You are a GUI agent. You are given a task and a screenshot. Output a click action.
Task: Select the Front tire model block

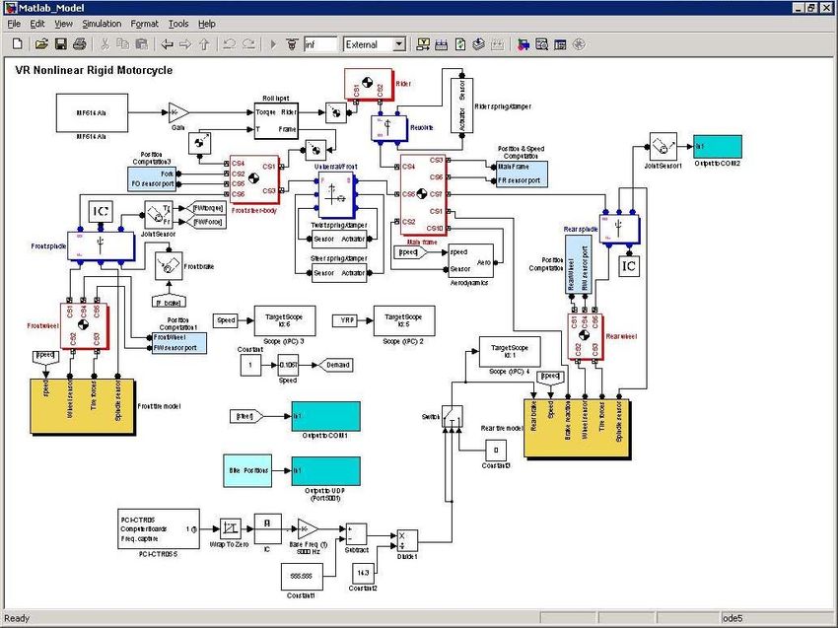click(x=82, y=406)
